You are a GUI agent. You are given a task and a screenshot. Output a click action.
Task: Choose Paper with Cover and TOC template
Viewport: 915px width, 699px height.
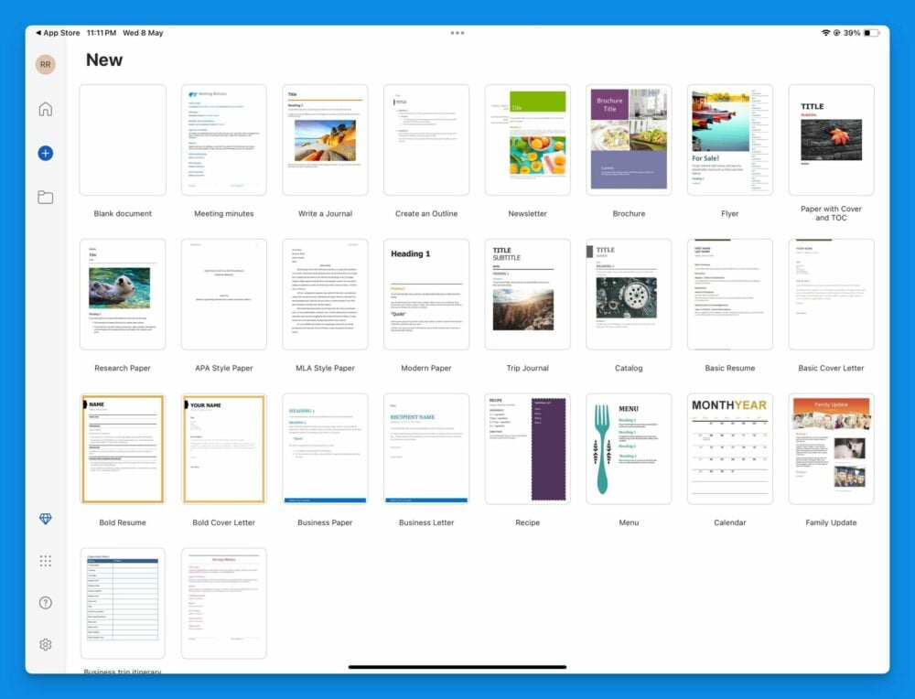click(832, 140)
